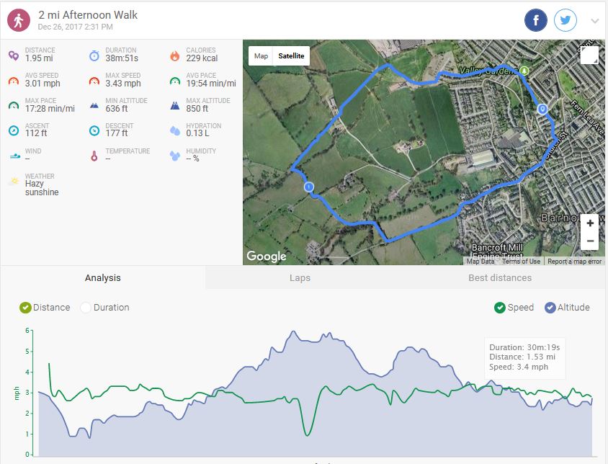Switch map to Map view
608x464 pixels.
pos(261,56)
